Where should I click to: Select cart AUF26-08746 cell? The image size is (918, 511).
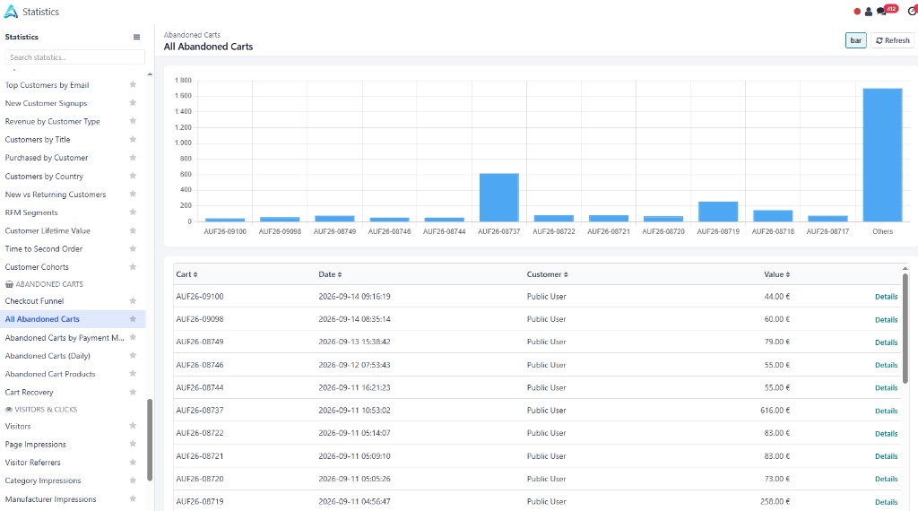tap(200, 365)
